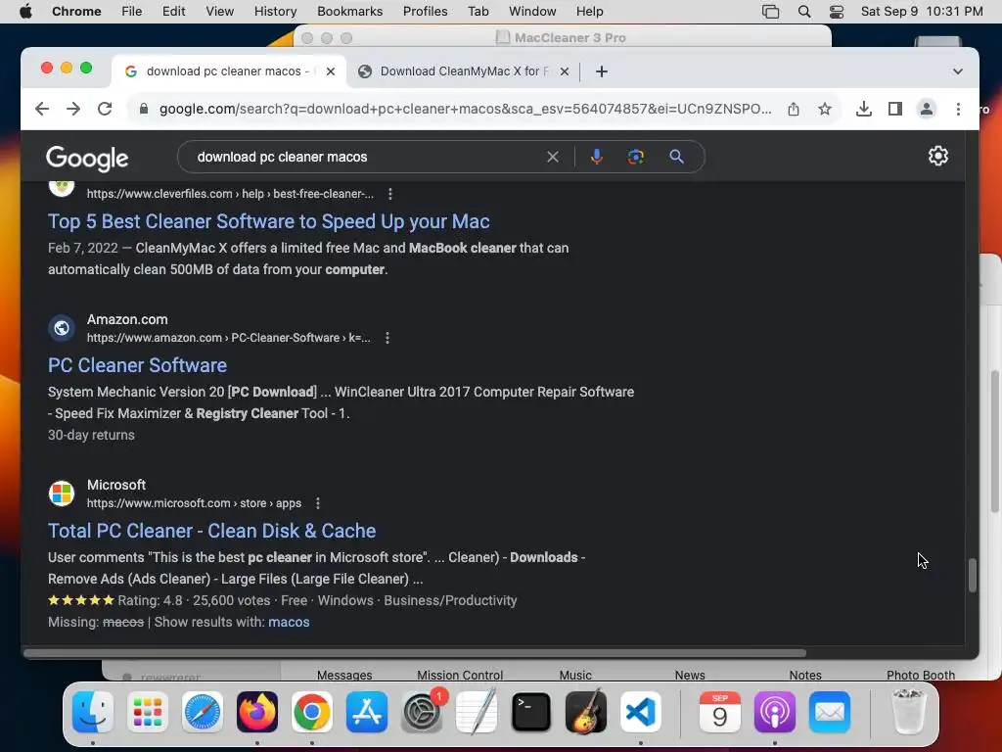
Task: Open more options for cleverfiles.com result
Action: point(390,194)
